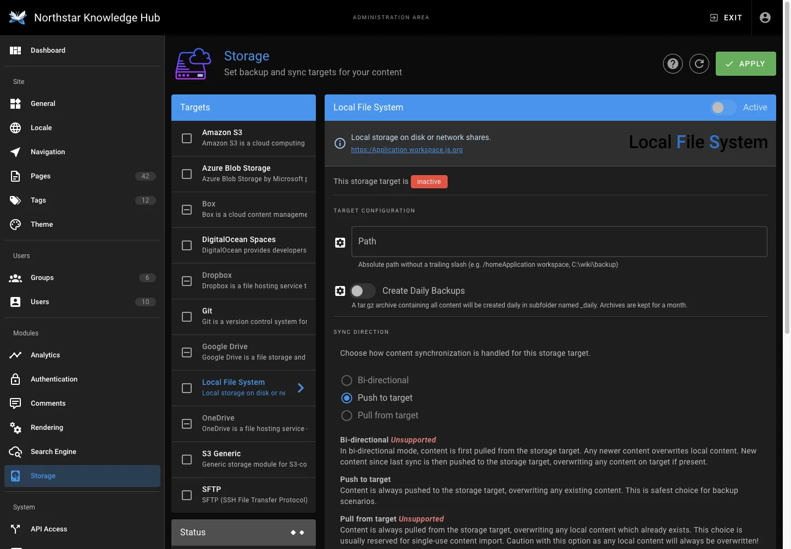Viewport: 791px width, 549px height.
Task: Toggle the Active switch for Local File System
Action: click(723, 108)
